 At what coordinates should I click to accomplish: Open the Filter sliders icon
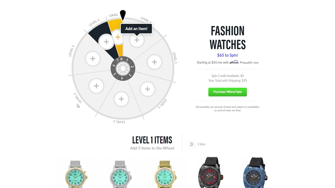pos(192,144)
